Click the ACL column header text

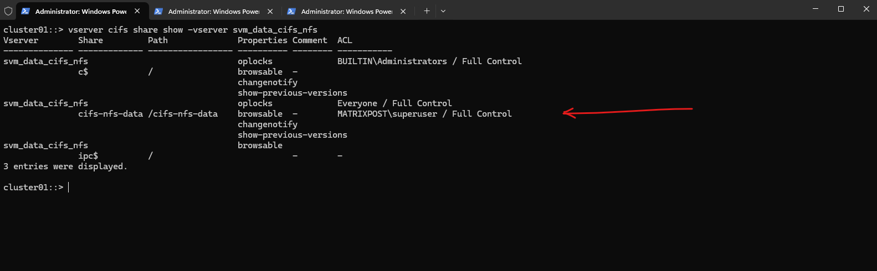[x=345, y=40]
